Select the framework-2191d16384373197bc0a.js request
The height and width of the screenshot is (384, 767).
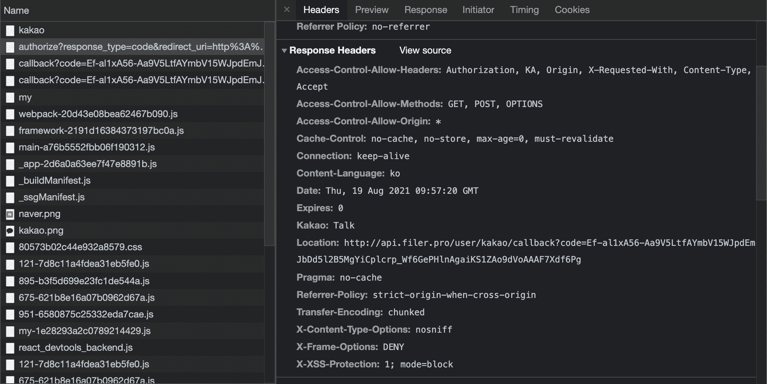(x=101, y=131)
